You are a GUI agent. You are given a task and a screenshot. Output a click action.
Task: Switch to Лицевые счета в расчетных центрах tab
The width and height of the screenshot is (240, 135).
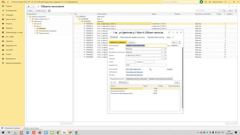point(160,79)
